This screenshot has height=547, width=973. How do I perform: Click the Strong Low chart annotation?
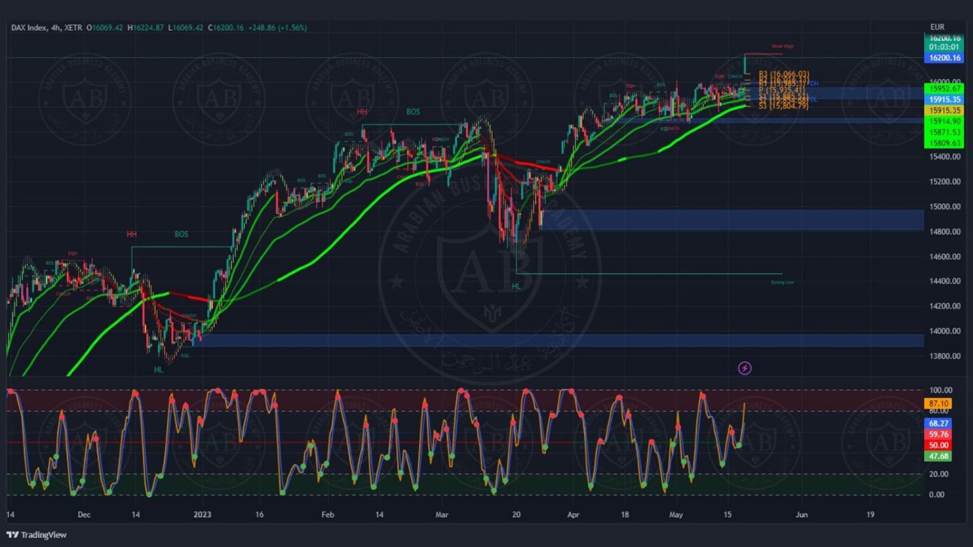click(782, 283)
